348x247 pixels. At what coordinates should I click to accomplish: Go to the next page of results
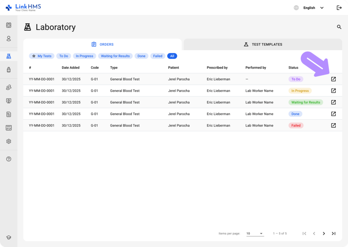(x=324, y=233)
